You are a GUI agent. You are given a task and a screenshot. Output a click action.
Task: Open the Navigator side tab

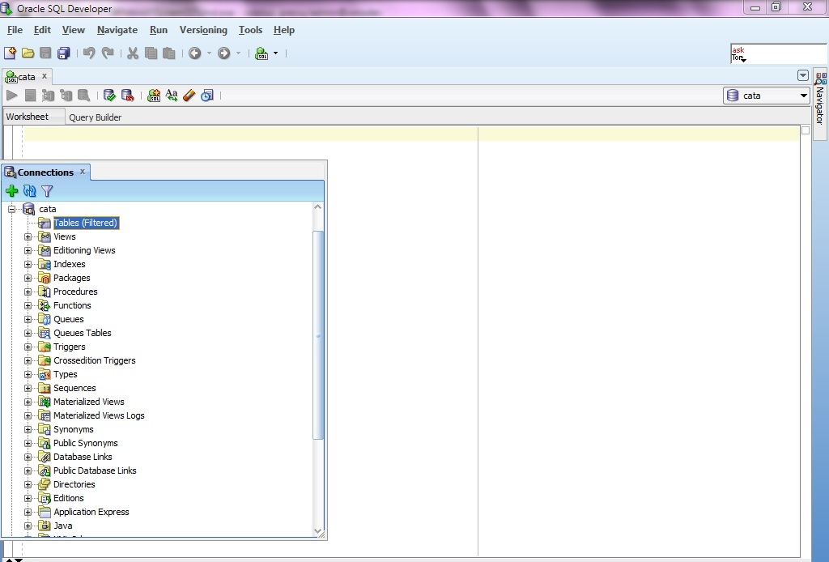(x=820, y=104)
